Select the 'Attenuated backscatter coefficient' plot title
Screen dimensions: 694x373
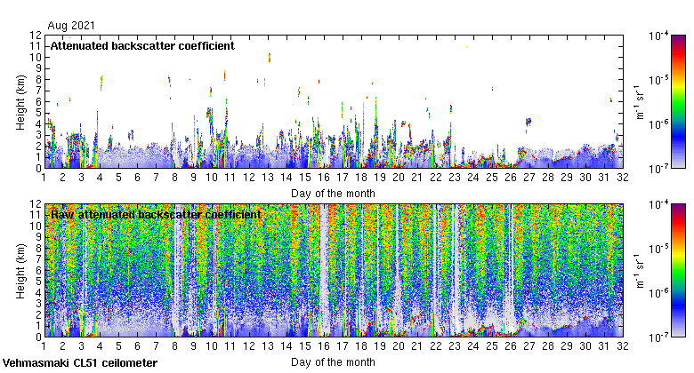coord(142,45)
